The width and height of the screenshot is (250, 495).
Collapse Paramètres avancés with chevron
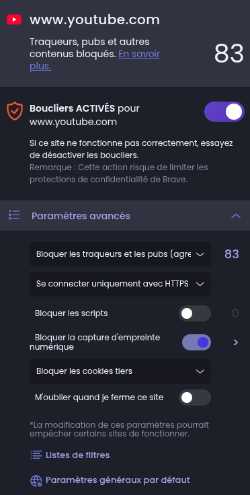[x=236, y=216]
